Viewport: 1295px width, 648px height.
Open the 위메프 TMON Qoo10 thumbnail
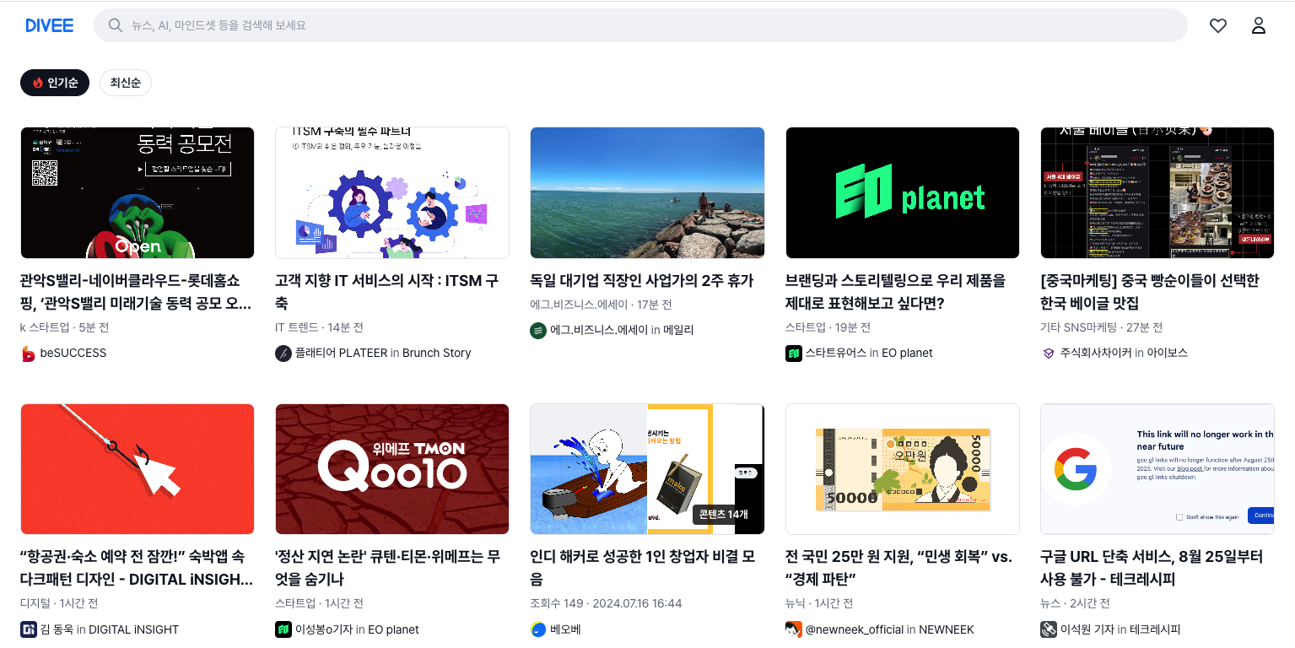392,469
